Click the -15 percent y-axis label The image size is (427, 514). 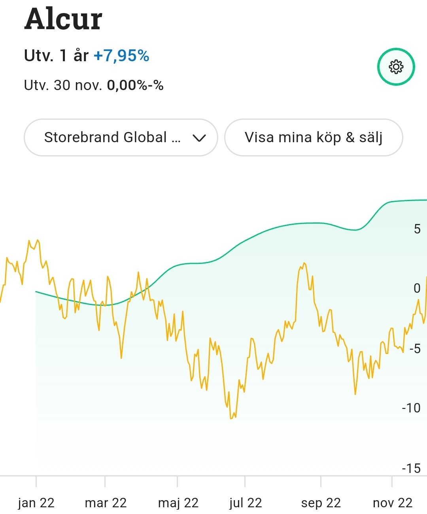411,468
